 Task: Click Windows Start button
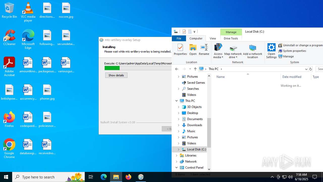pyautogui.click(x=6, y=177)
